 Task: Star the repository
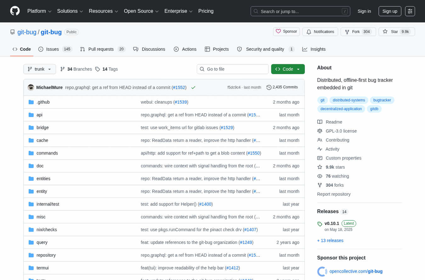coord(397,32)
